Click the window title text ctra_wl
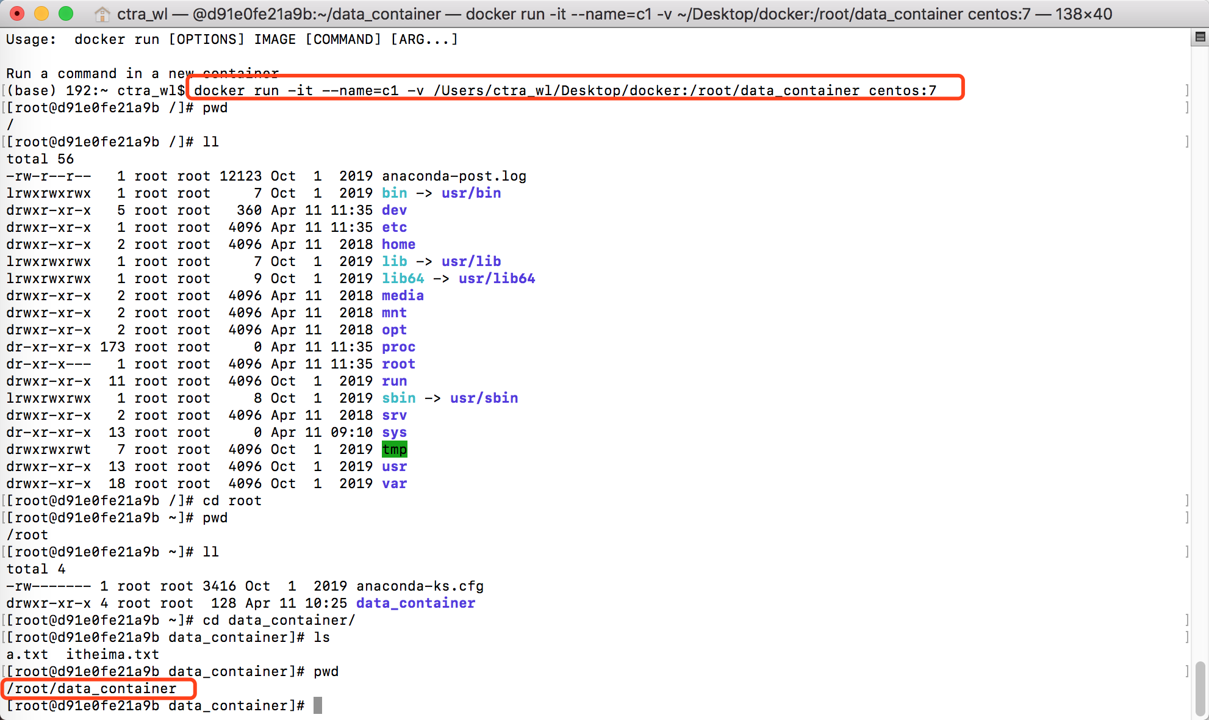 click(x=142, y=14)
